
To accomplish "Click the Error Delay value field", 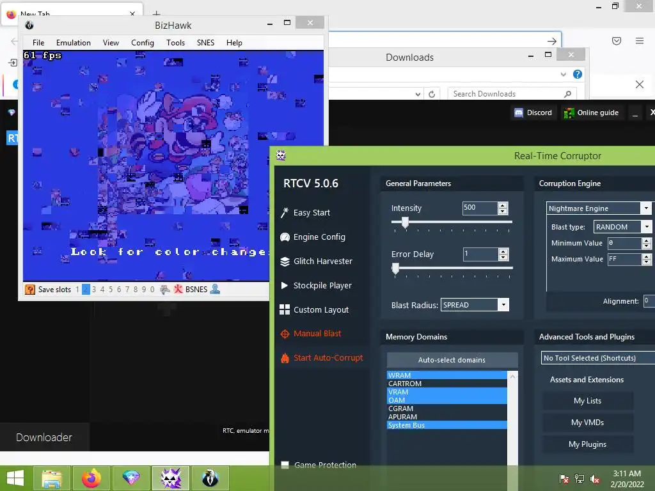I will coord(480,254).
